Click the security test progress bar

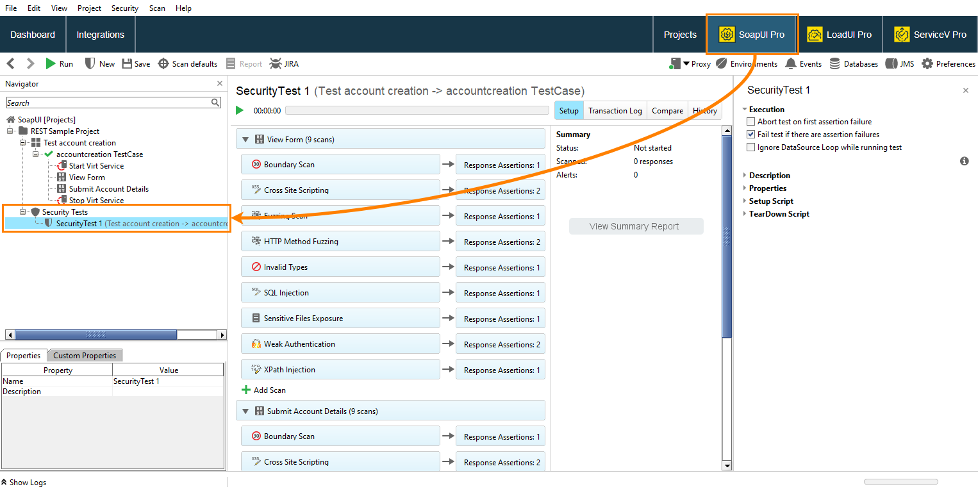click(417, 110)
